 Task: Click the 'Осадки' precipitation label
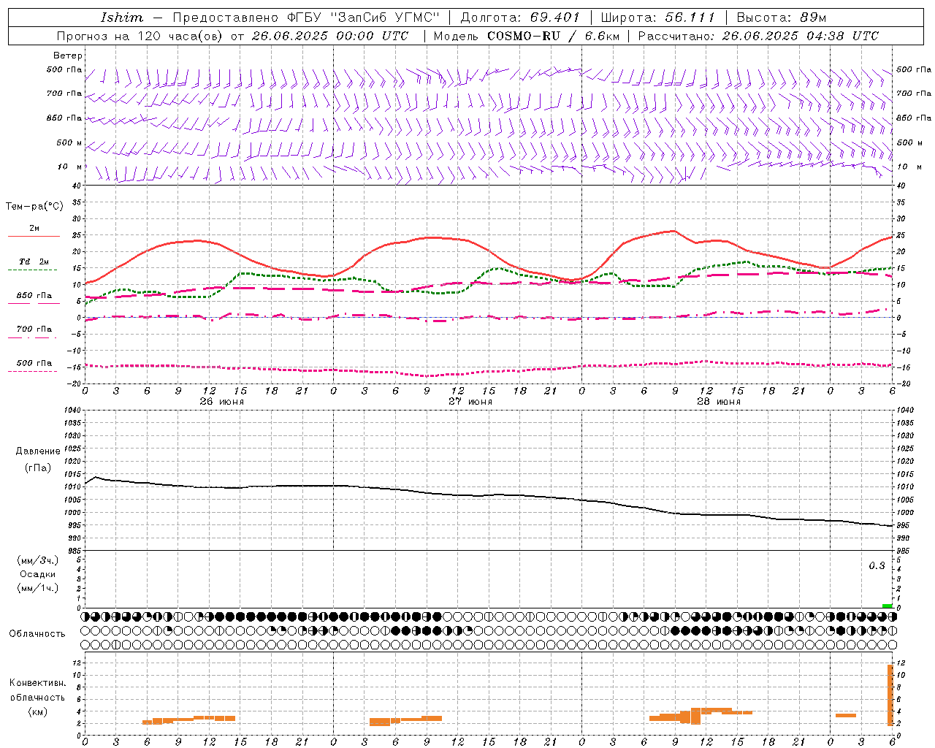(x=38, y=574)
